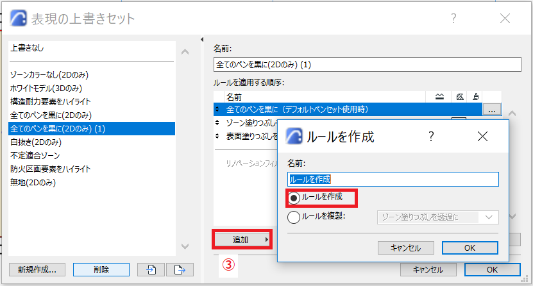
Task: Click the down arrow of the list scrollbar
Action: [185, 246]
